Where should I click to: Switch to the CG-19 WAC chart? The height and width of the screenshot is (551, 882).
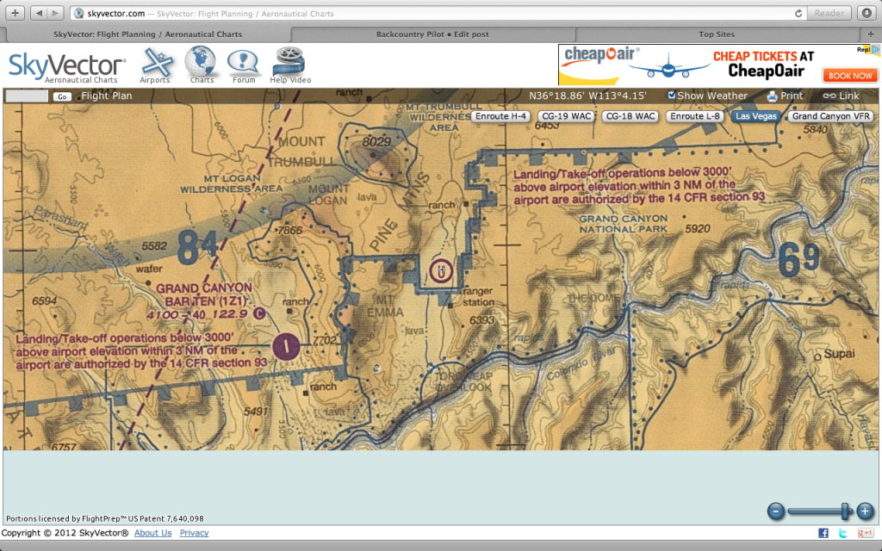(566, 116)
